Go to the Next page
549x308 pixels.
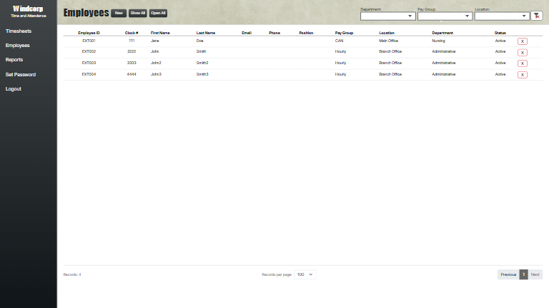(535, 274)
